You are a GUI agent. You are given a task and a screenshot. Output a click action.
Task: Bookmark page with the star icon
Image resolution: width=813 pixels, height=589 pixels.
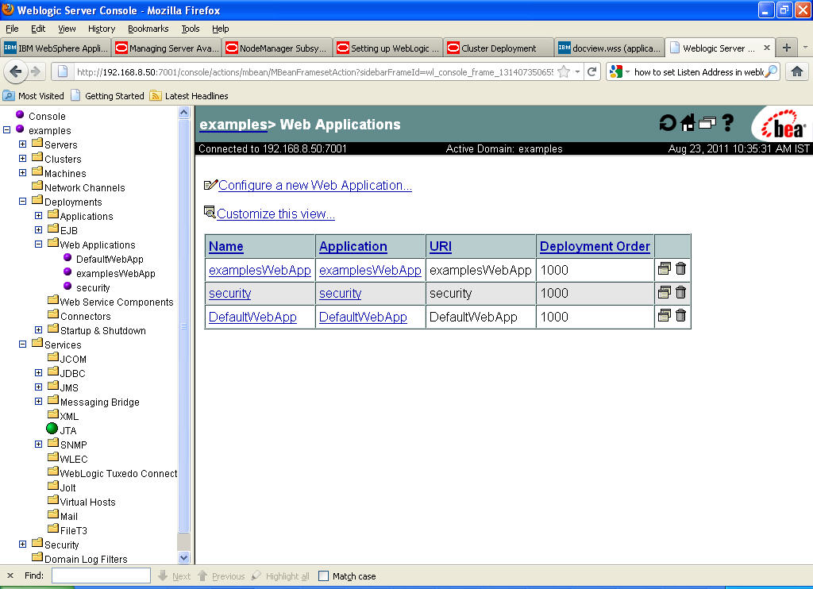[x=564, y=71]
